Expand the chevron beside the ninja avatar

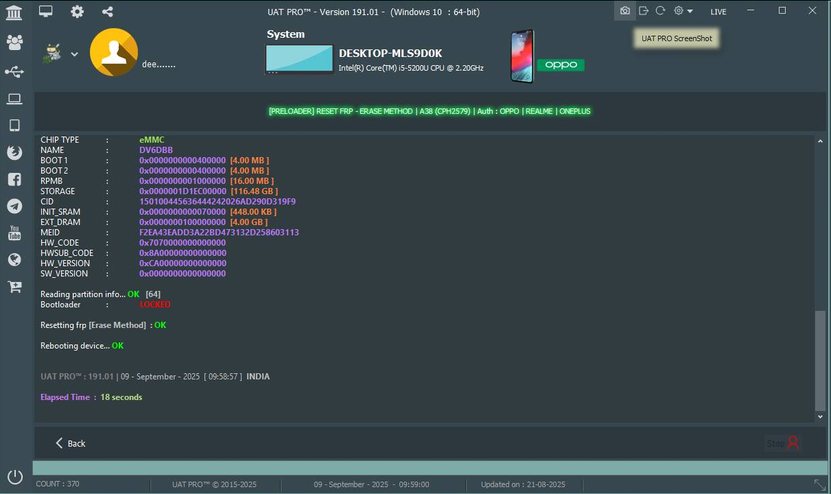click(x=74, y=54)
